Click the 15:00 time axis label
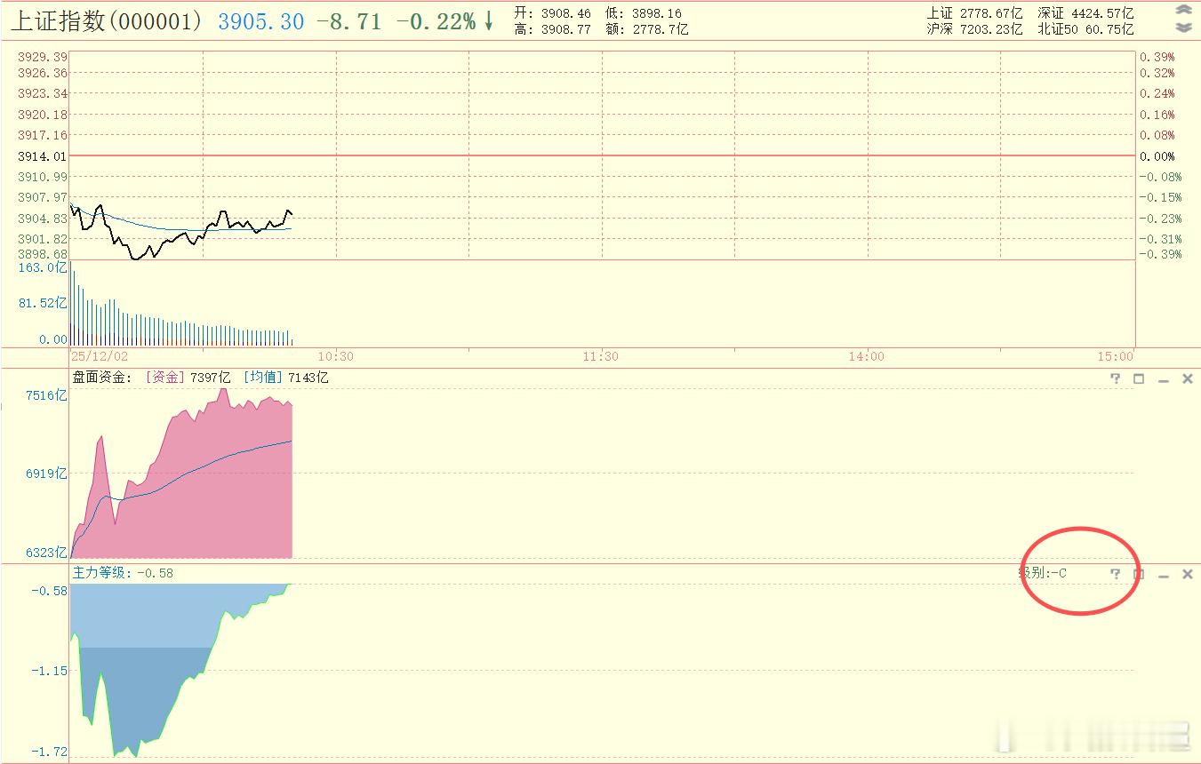Screen dimensions: 1201x764 pyautogui.click(x=1116, y=356)
